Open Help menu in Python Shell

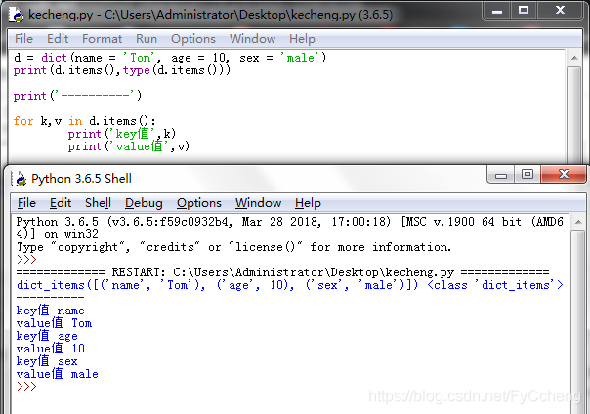308,203
